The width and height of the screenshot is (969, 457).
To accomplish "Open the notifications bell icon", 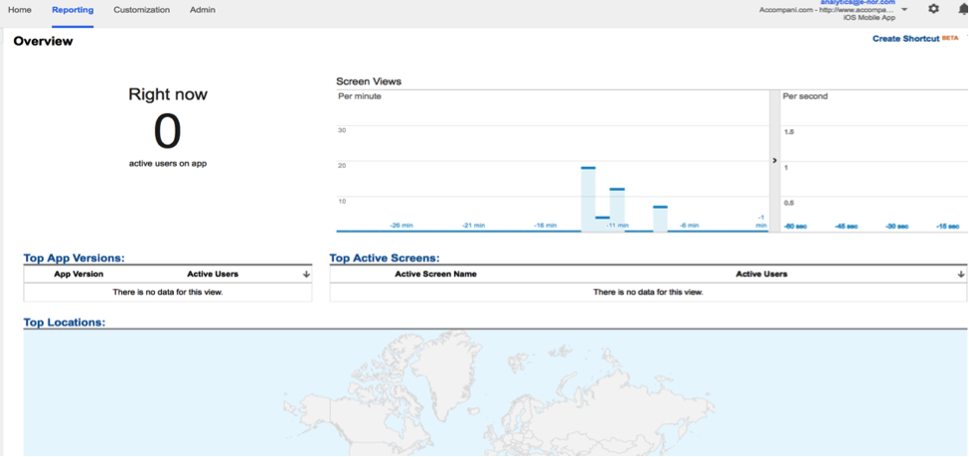I will tap(963, 9).
